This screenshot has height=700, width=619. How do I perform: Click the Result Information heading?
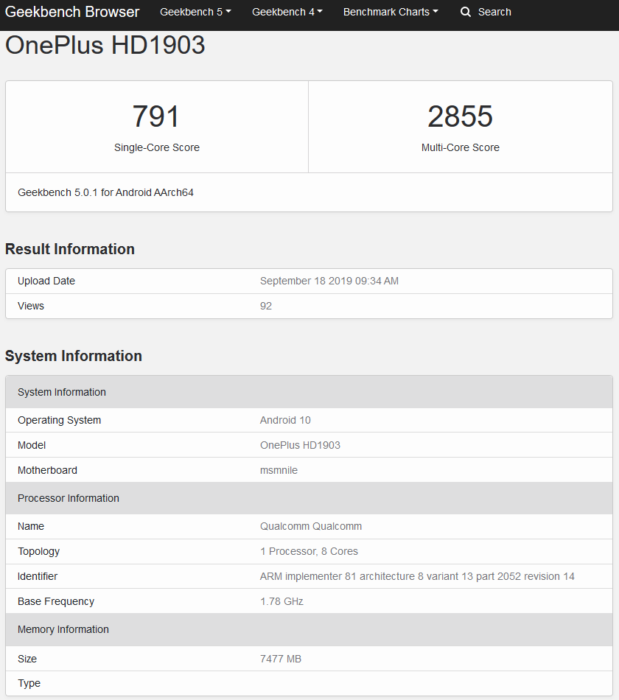[70, 249]
